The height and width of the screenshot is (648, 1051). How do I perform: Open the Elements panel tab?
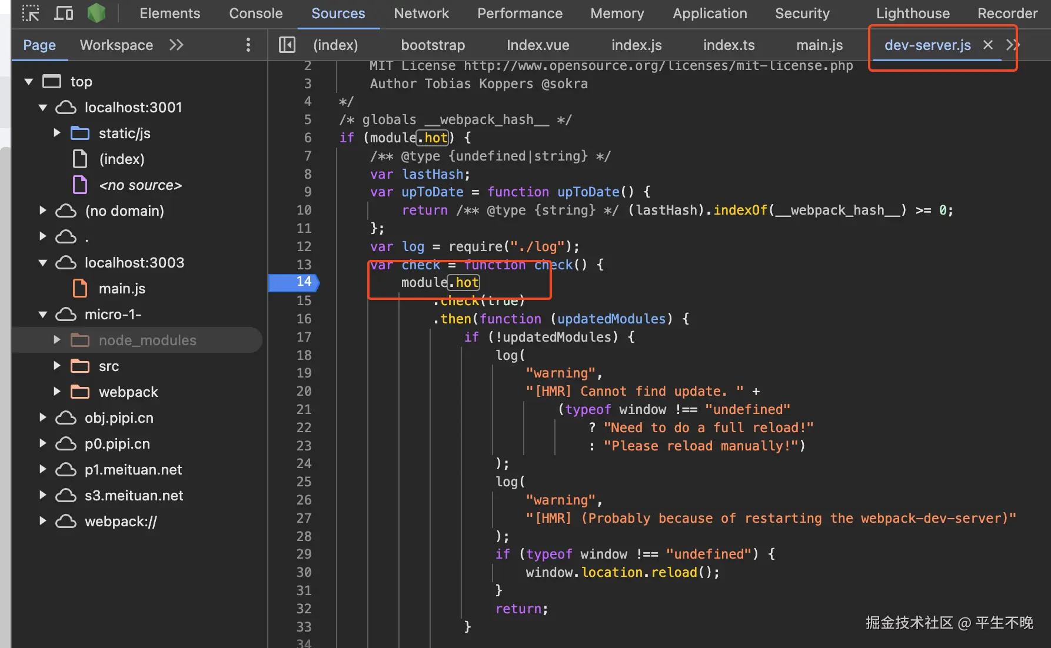tap(170, 13)
